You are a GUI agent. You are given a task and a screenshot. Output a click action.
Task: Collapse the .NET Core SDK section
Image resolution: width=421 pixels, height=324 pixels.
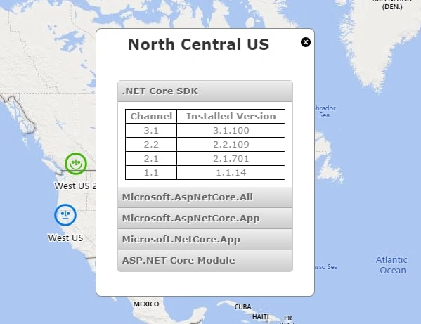[x=205, y=91]
